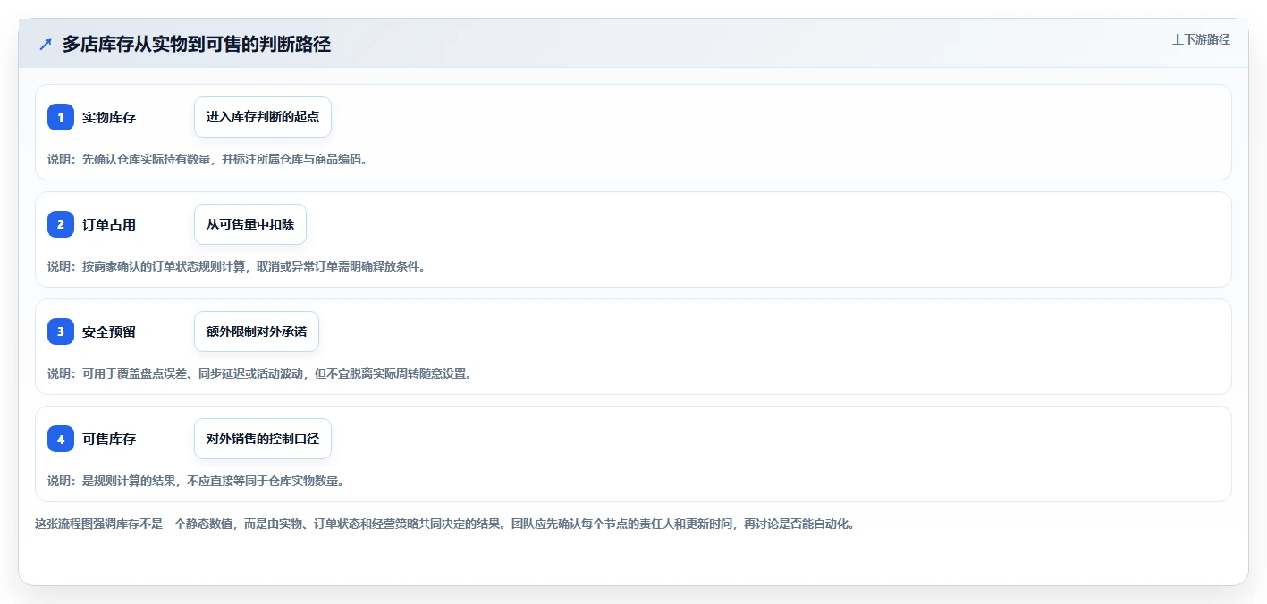Click the note starting 可用于覆盖盘点误差
The image size is (1267, 604).
(259, 373)
